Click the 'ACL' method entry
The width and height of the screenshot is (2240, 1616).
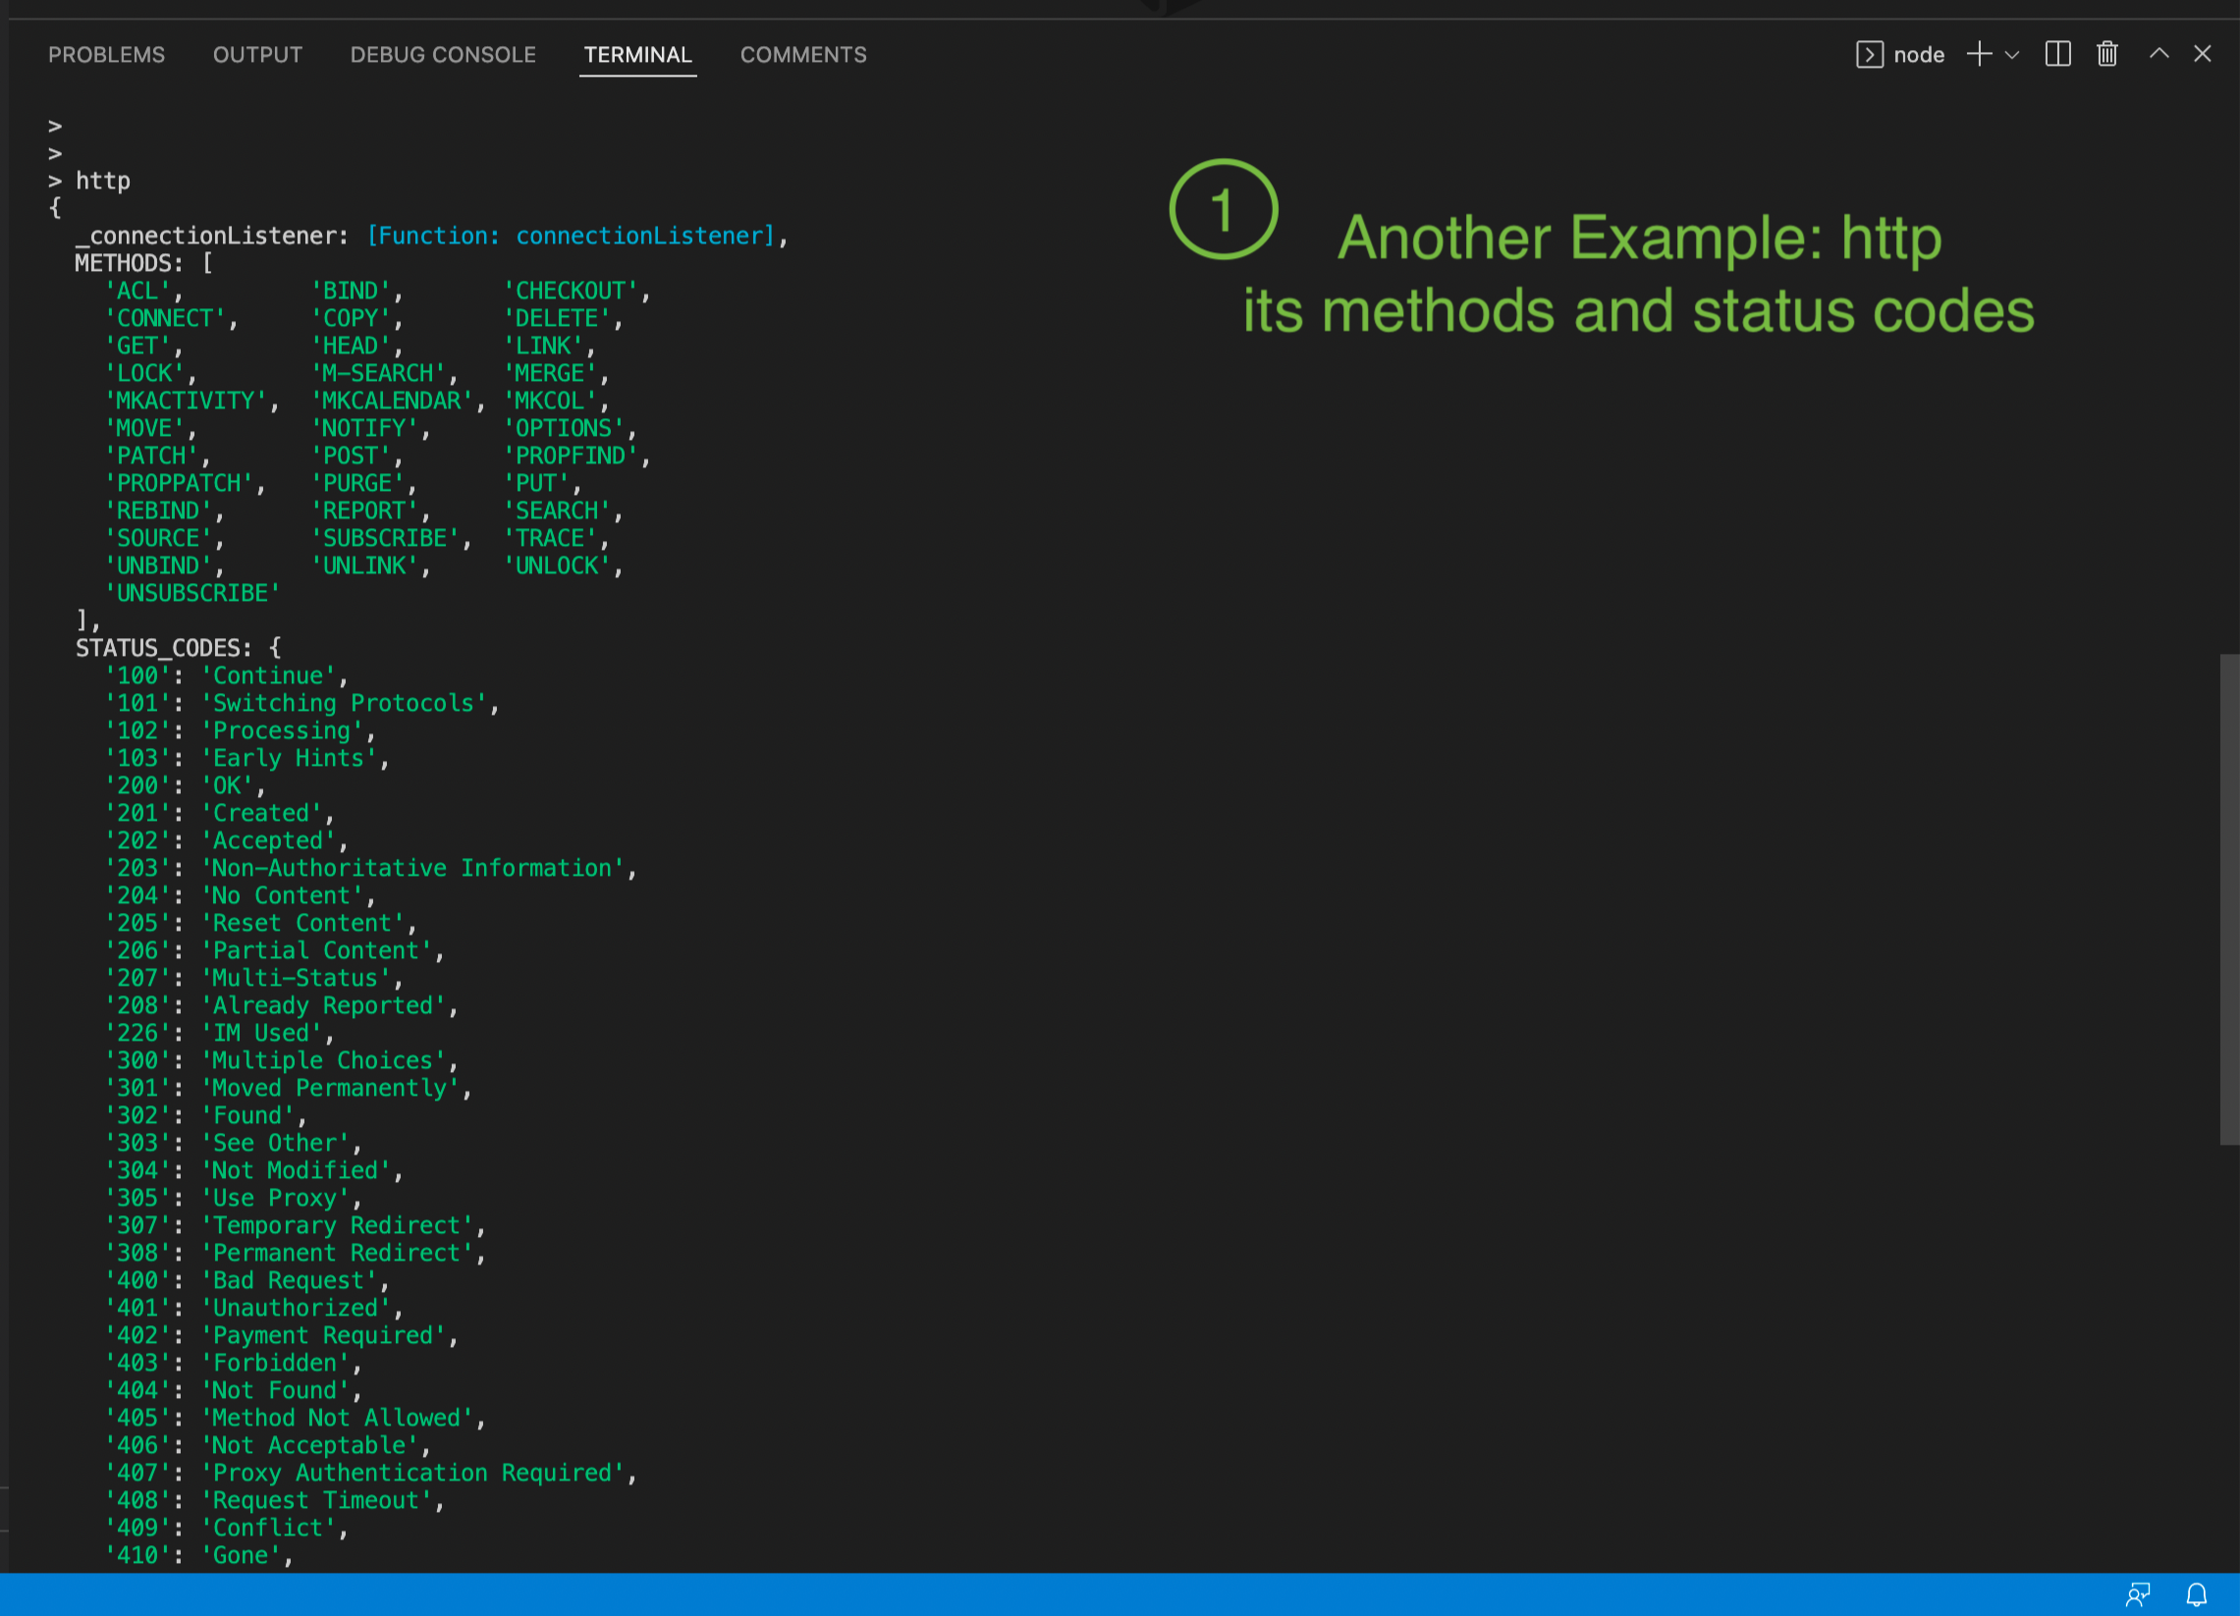pos(144,292)
